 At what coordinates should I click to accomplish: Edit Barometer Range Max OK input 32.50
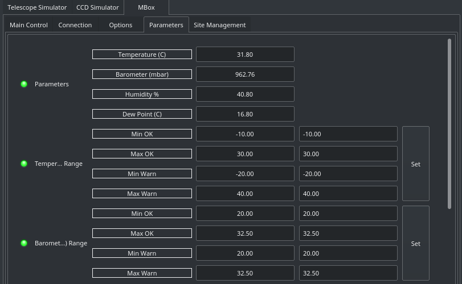click(x=348, y=233)
